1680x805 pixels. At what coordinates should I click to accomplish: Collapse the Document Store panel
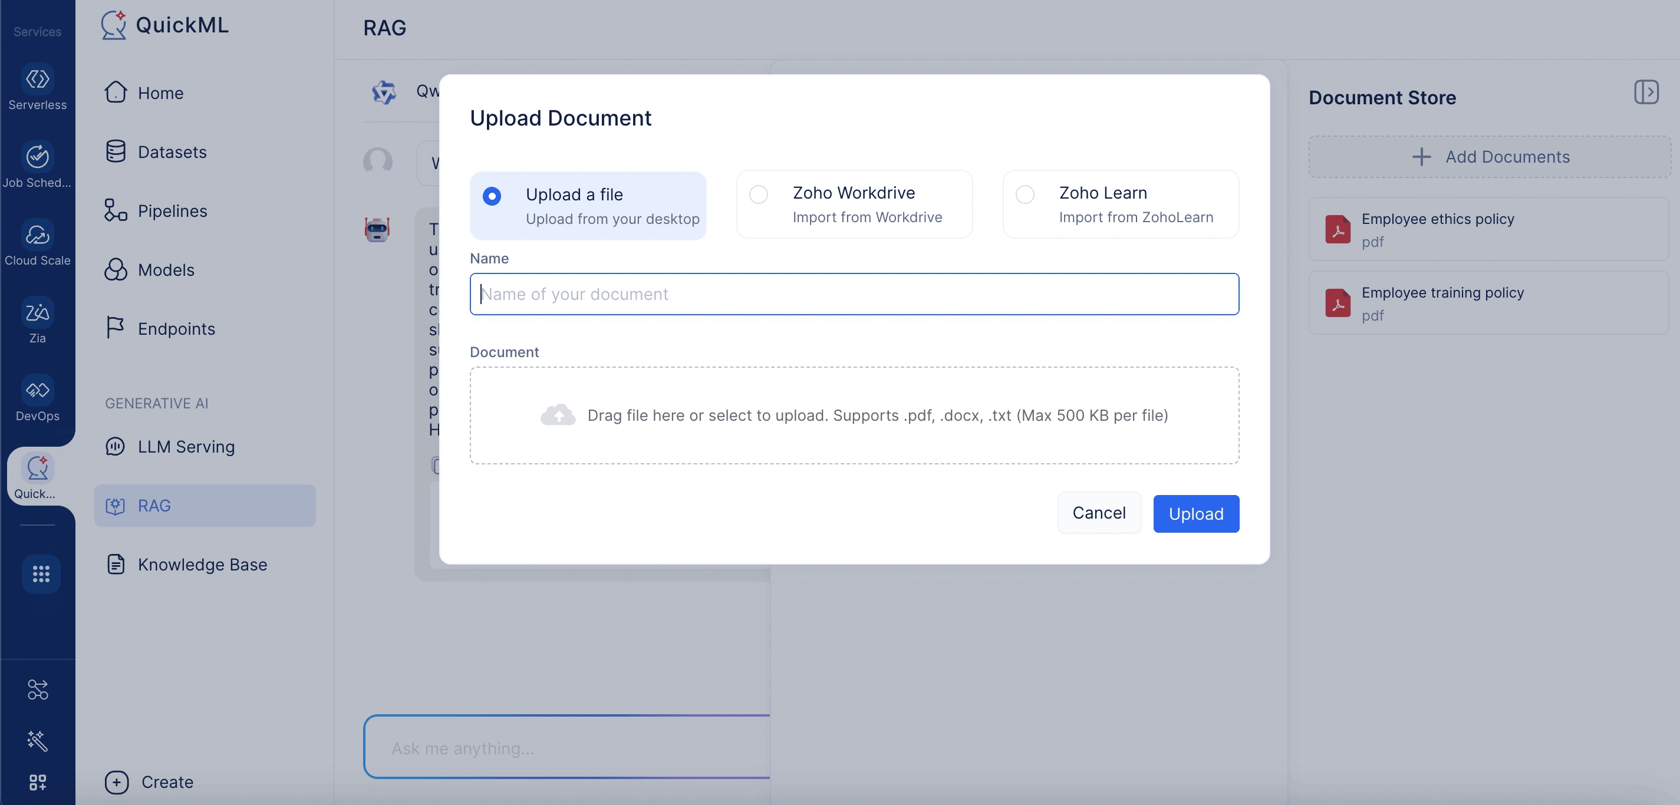[x=1646, y=92]
